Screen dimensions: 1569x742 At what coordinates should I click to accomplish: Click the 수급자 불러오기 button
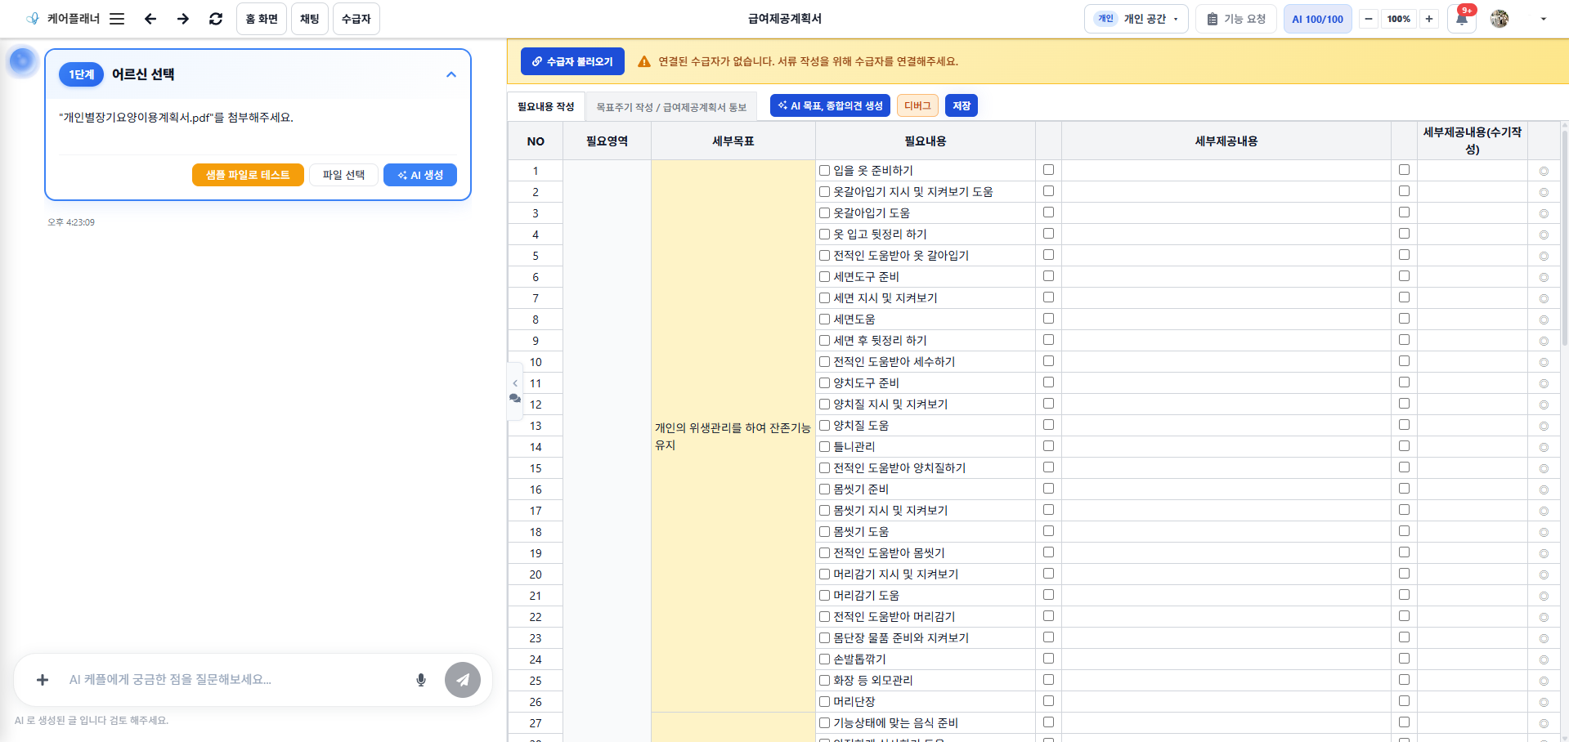pos(572,61)
